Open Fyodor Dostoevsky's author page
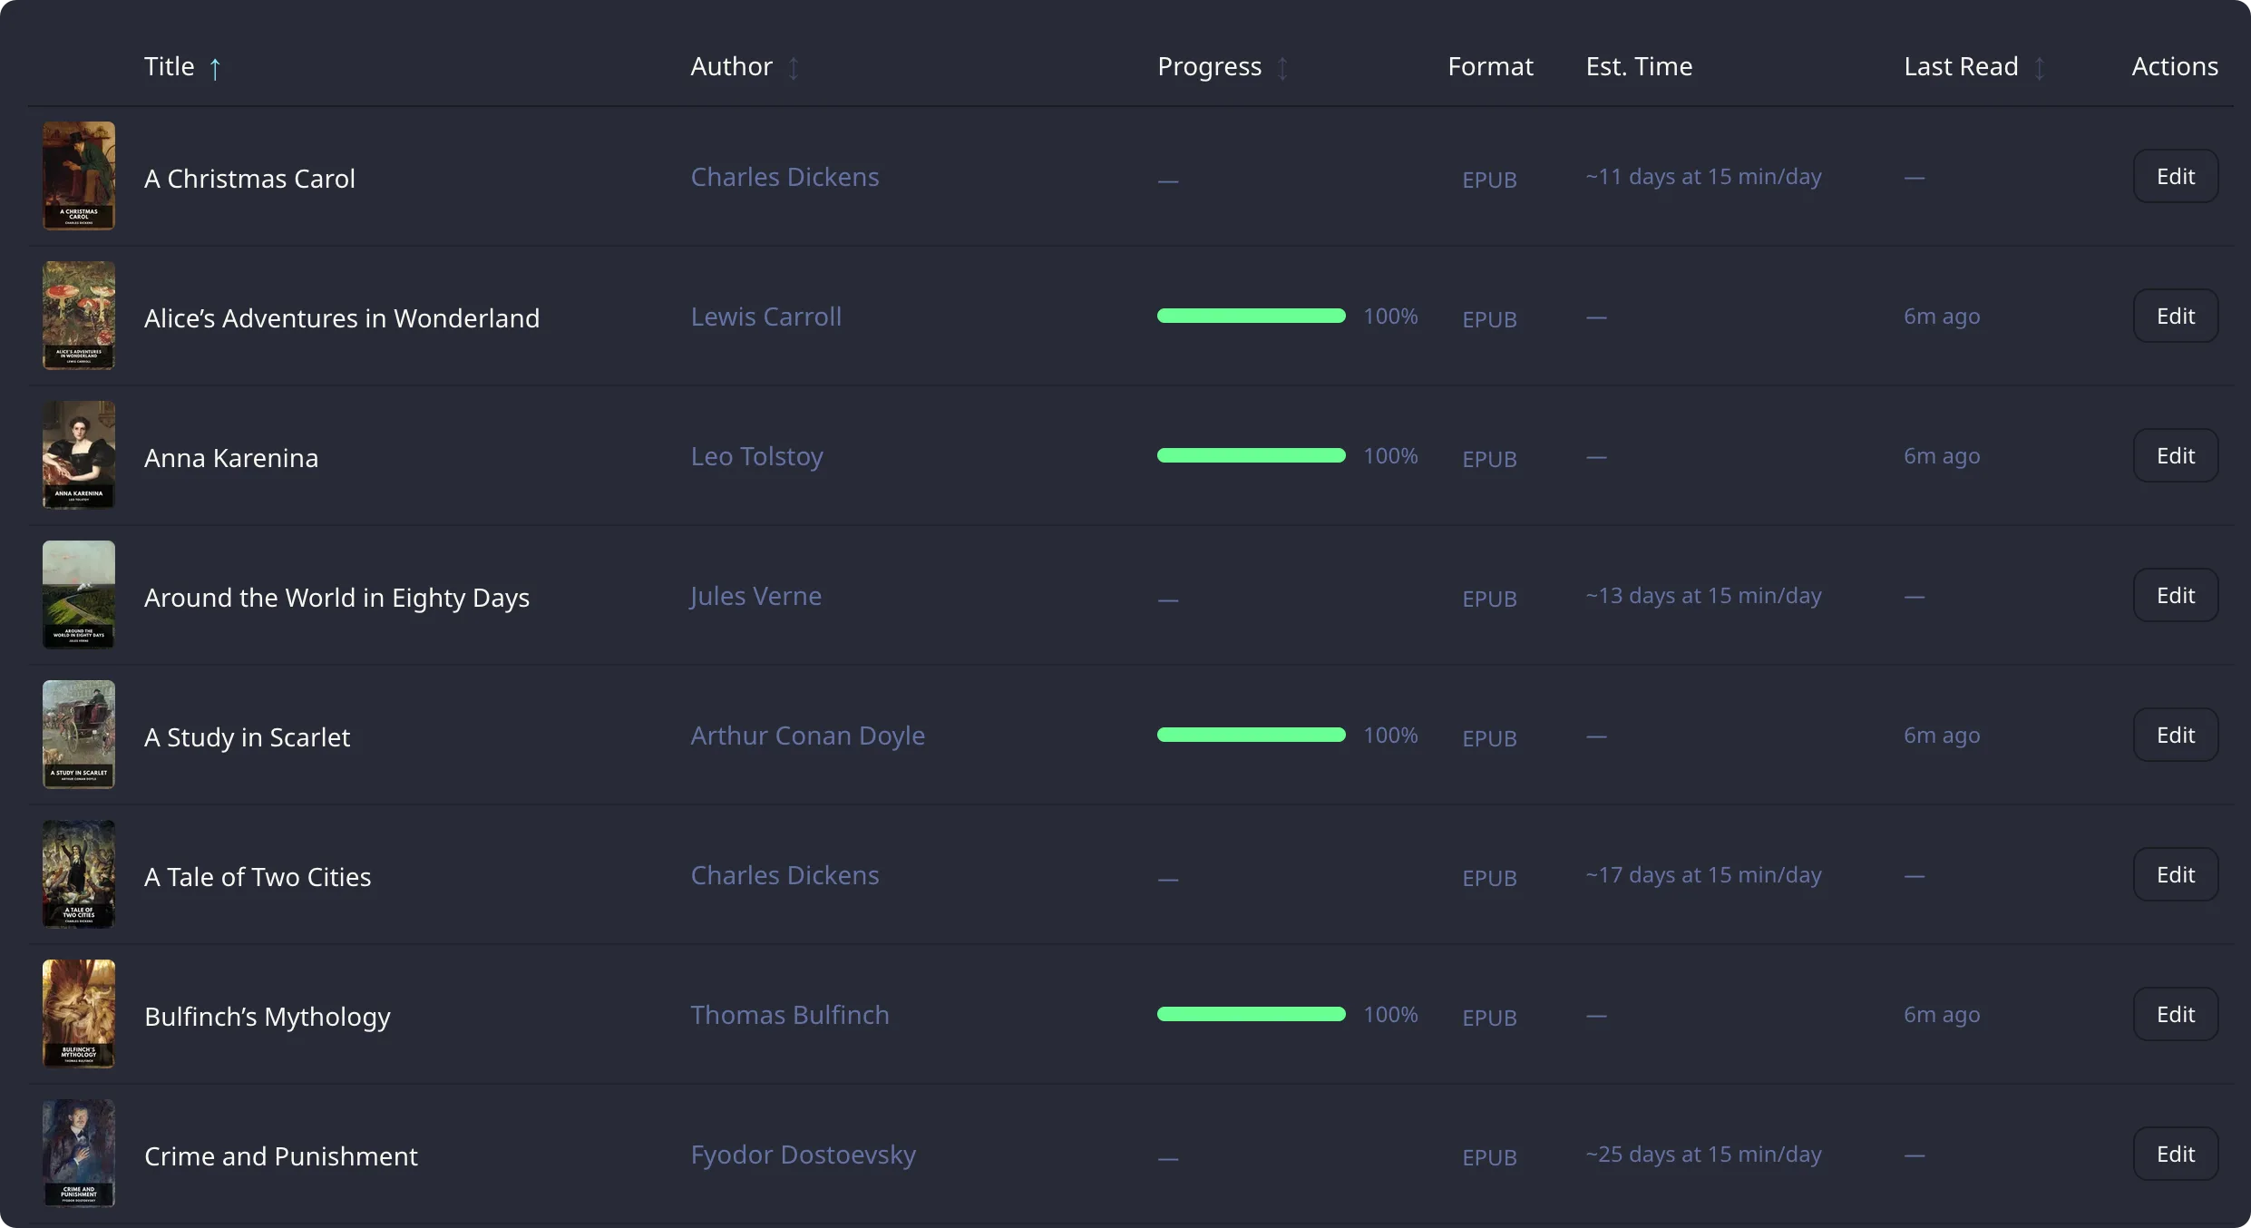 click(x=803, y=1155)
